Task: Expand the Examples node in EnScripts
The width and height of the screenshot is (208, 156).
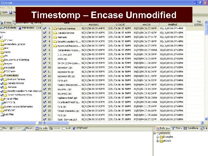Action: pos(158,137)
